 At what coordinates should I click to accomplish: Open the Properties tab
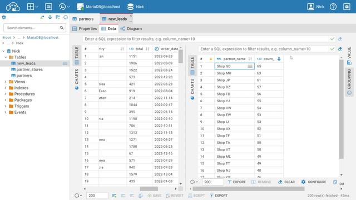[x=85, y=28]
